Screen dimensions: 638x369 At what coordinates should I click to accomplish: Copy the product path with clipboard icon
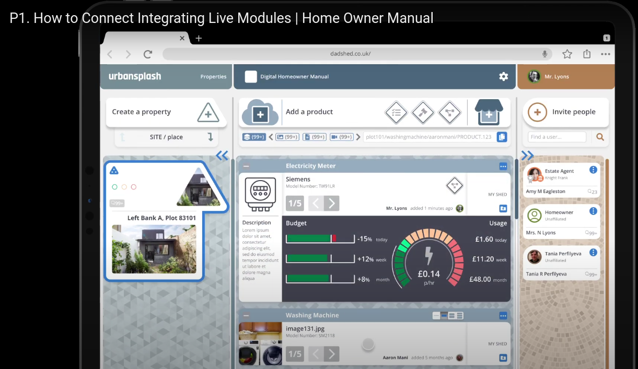[502, 137]
